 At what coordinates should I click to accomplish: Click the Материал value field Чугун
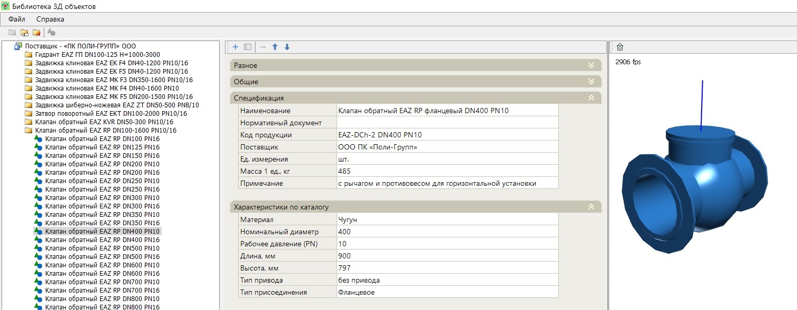click(447, 219)
